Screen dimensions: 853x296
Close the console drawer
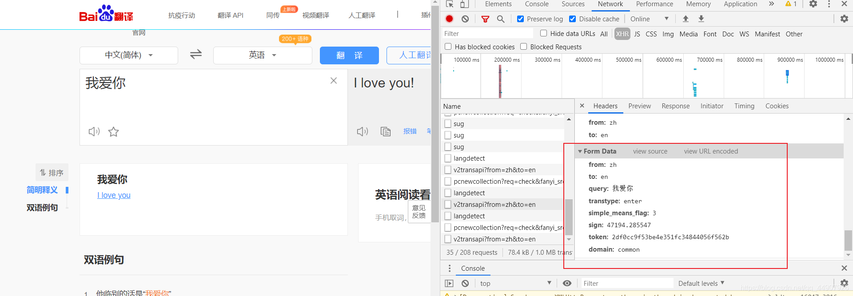tap(844, 268)
